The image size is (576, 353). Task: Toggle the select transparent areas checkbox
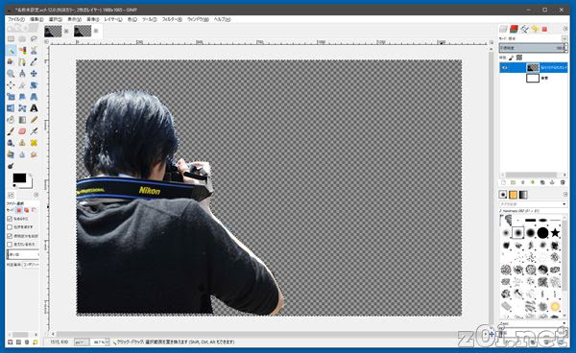click(x=10, y=236)
